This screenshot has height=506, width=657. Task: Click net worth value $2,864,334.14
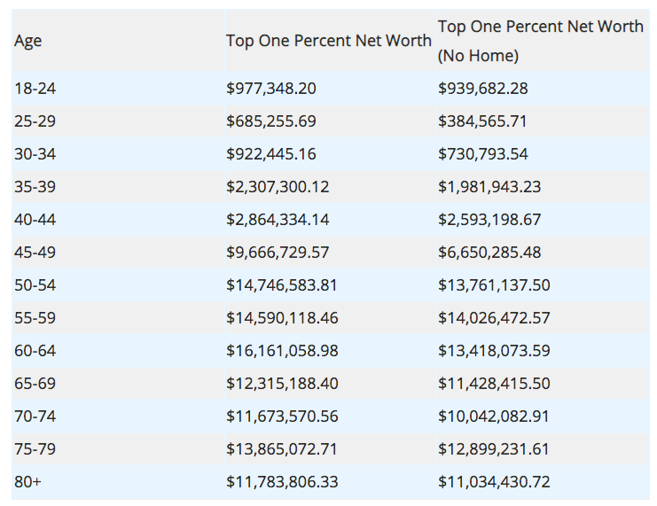click(x=278, y=220)
